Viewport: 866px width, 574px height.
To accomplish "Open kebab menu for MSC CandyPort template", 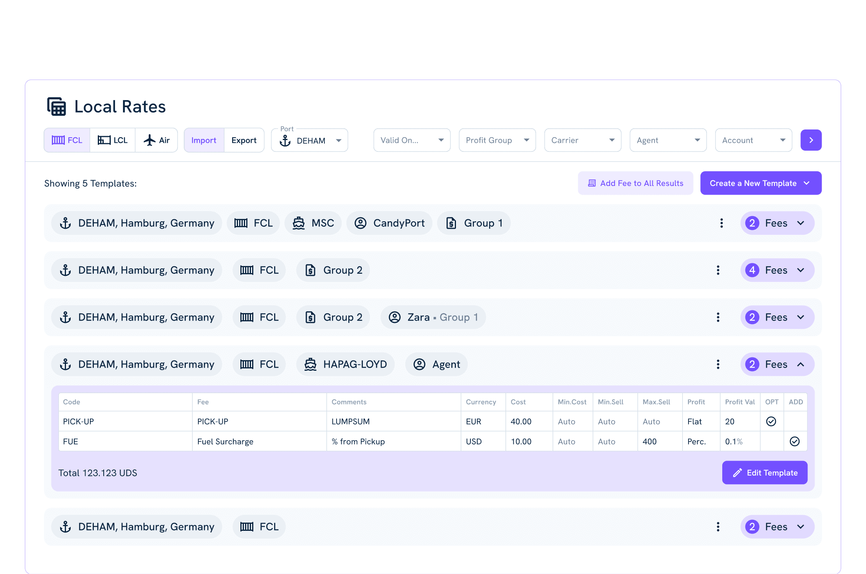I will coord(721,223).
